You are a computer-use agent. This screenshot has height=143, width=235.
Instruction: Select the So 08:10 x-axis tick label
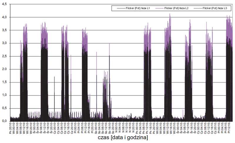tap(103, 128)
